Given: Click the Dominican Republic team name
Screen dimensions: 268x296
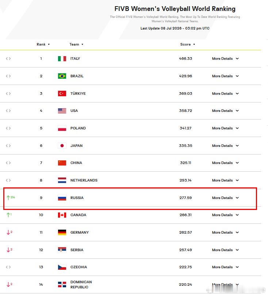Looking at the screenshot, I should pos(81,284).
